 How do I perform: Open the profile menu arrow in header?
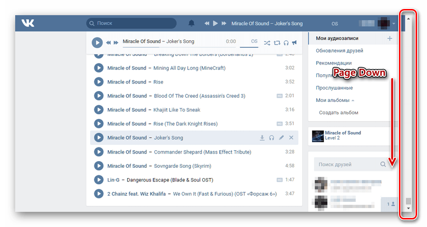click(x=394, y=23)
